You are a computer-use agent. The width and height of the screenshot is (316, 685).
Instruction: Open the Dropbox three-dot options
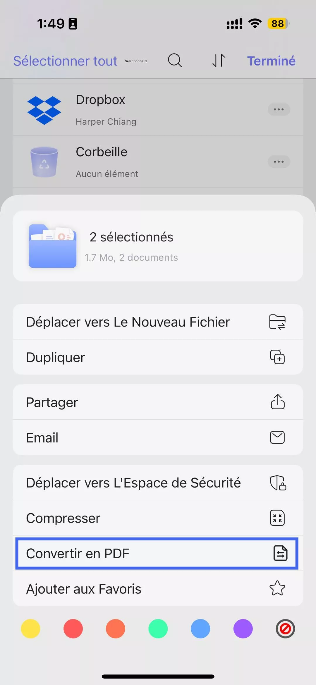(x=279, y=109)
